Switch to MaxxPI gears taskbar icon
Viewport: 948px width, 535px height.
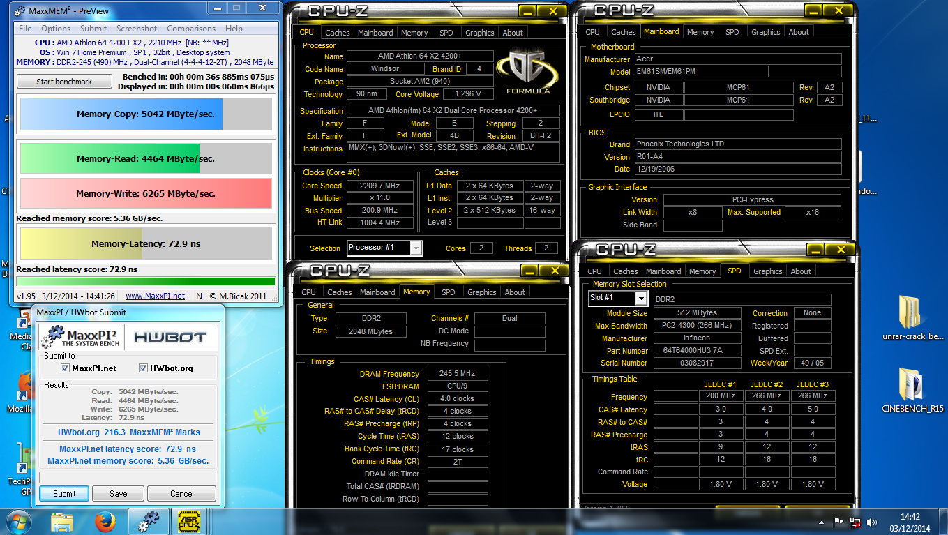(148, 522)
